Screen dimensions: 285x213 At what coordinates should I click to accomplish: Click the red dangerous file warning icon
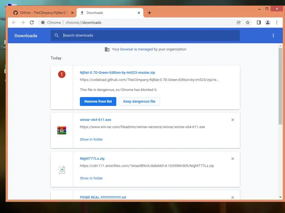pos(62,74)
